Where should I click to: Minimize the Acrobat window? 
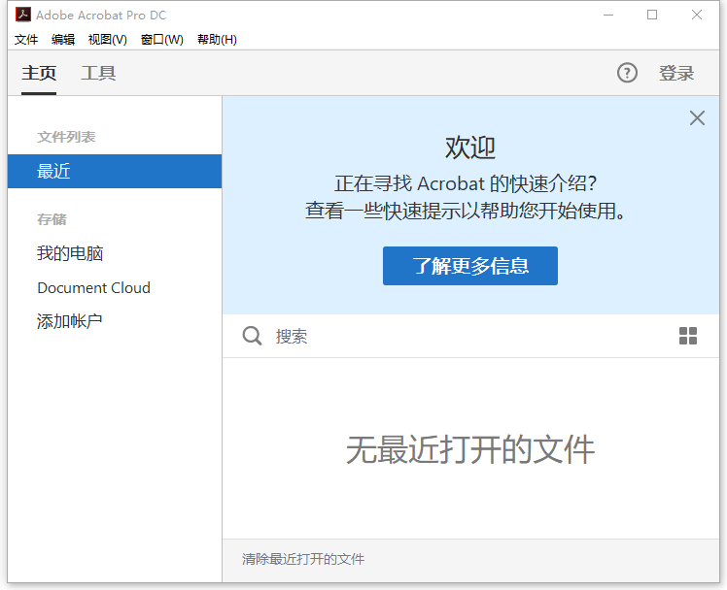[608, 15]
